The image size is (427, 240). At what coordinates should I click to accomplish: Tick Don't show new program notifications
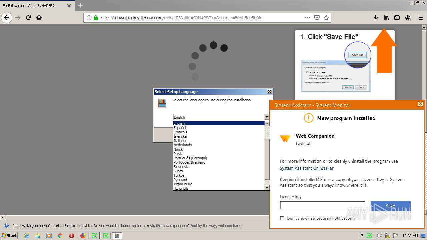[x=282, y=218]
